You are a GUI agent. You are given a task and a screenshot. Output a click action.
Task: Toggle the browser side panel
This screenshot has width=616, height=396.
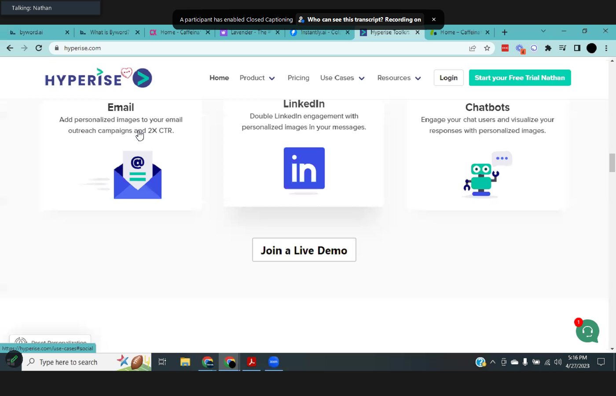(x=577, y=48)
